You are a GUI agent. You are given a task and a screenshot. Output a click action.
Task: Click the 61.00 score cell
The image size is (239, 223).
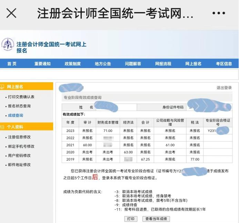(170, 145)
